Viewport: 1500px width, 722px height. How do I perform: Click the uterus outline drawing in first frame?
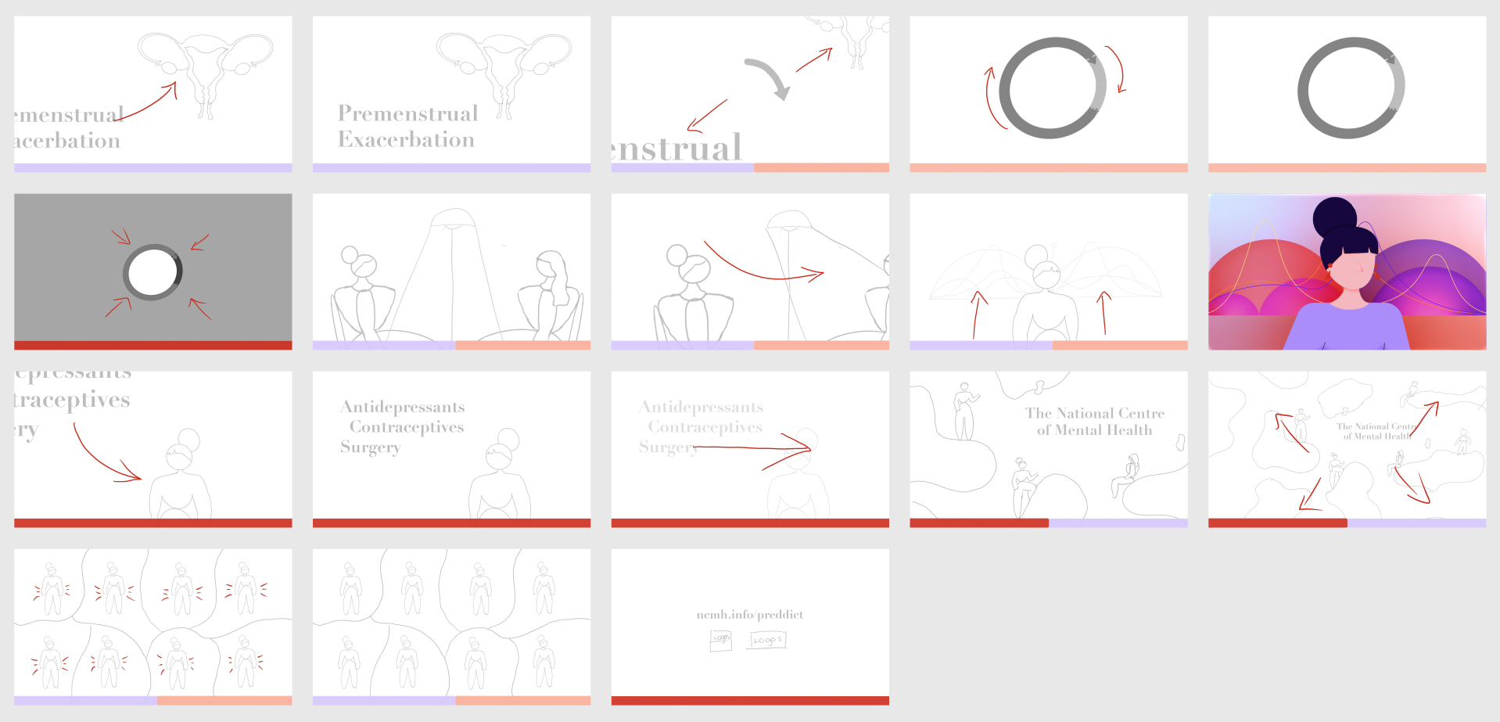[x=206, y=74]
